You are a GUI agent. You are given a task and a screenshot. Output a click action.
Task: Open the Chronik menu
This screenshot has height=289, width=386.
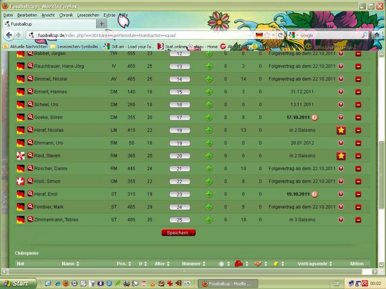coord(66,15)
